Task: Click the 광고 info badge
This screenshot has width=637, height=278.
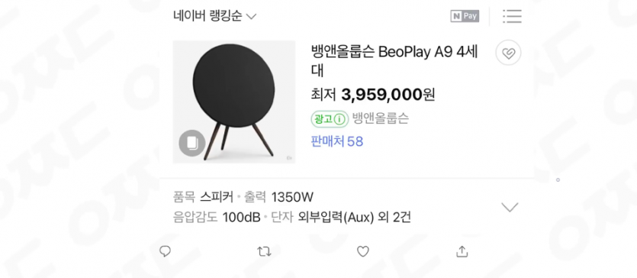Action: pyautogui.click(x=330, y=119)
